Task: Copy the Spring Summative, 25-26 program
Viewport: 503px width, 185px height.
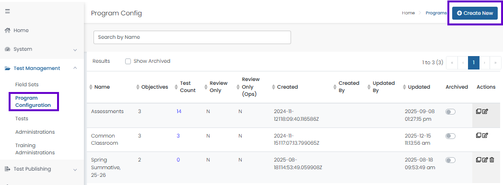Action: tap(479, 160)
